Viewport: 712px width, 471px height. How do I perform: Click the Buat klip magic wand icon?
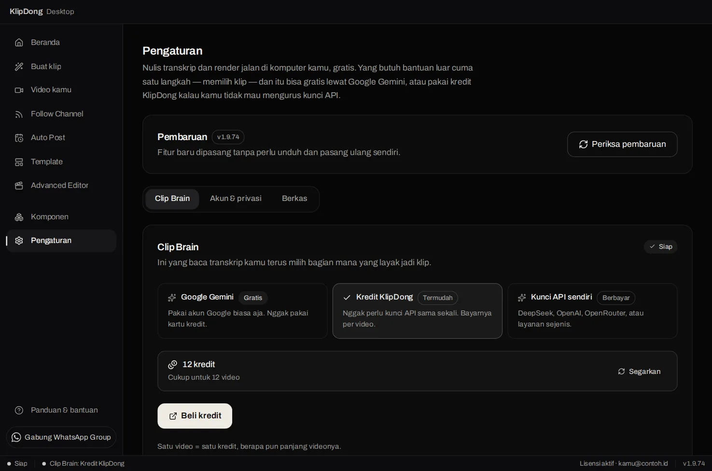pos(19,67)
